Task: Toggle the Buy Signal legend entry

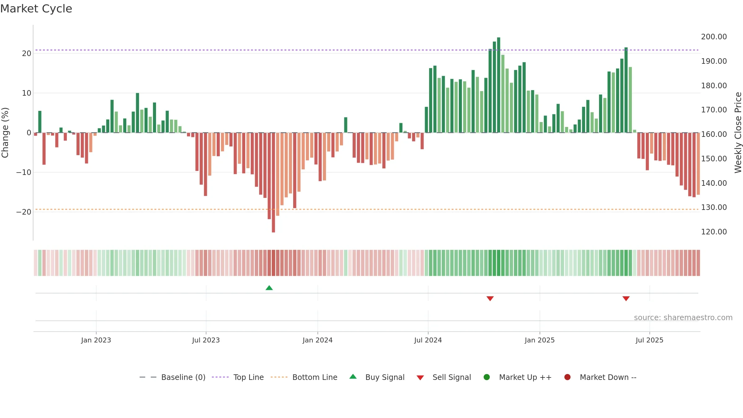Action: click(x=377, y=377)
